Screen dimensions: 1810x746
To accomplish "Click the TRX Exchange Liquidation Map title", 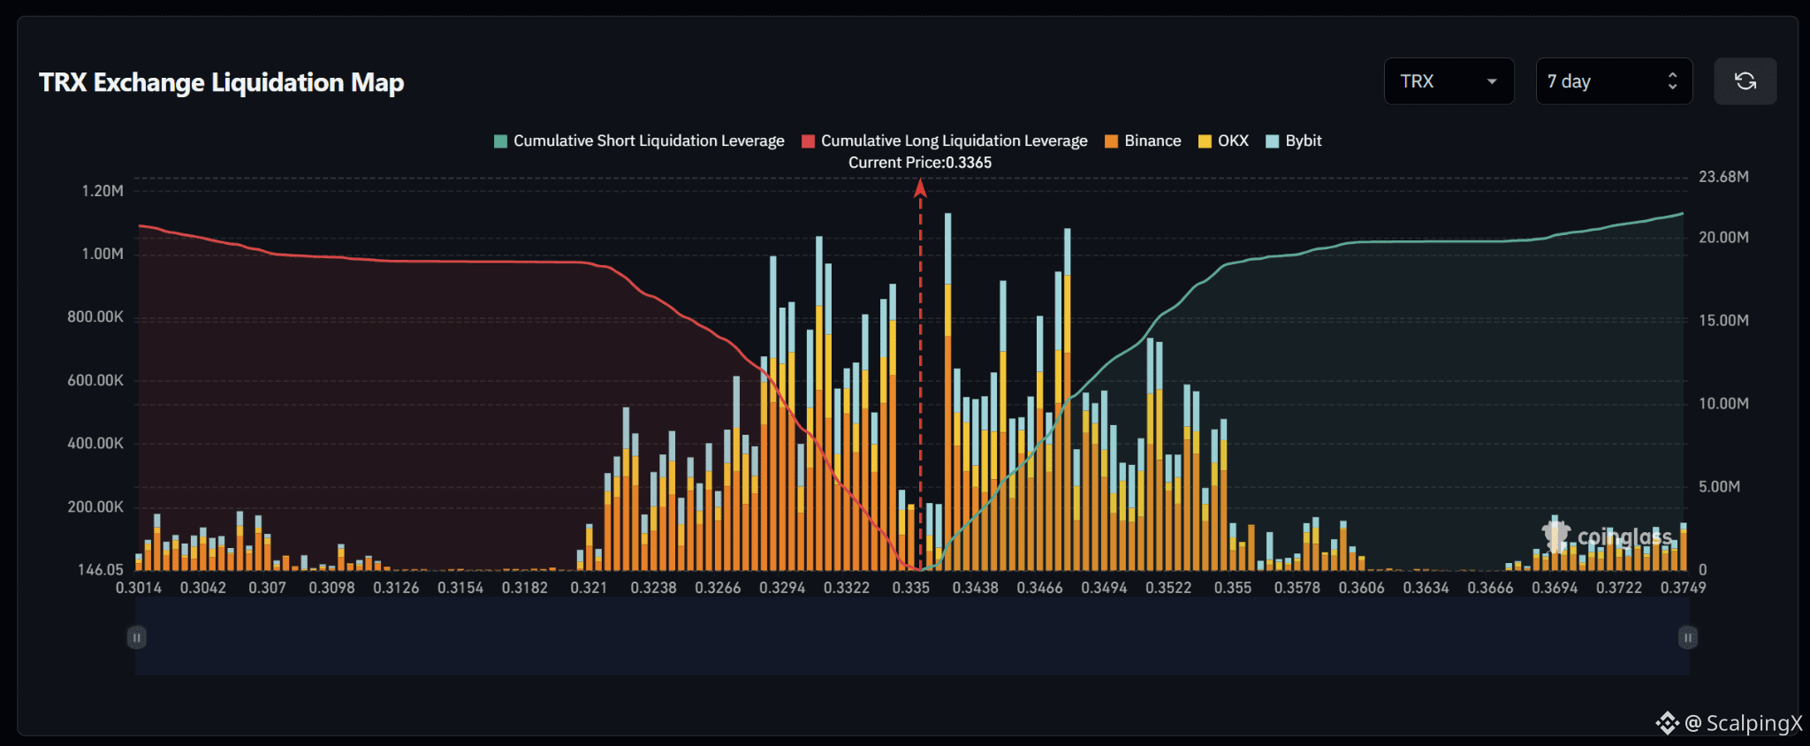I will tap(221, 82).
